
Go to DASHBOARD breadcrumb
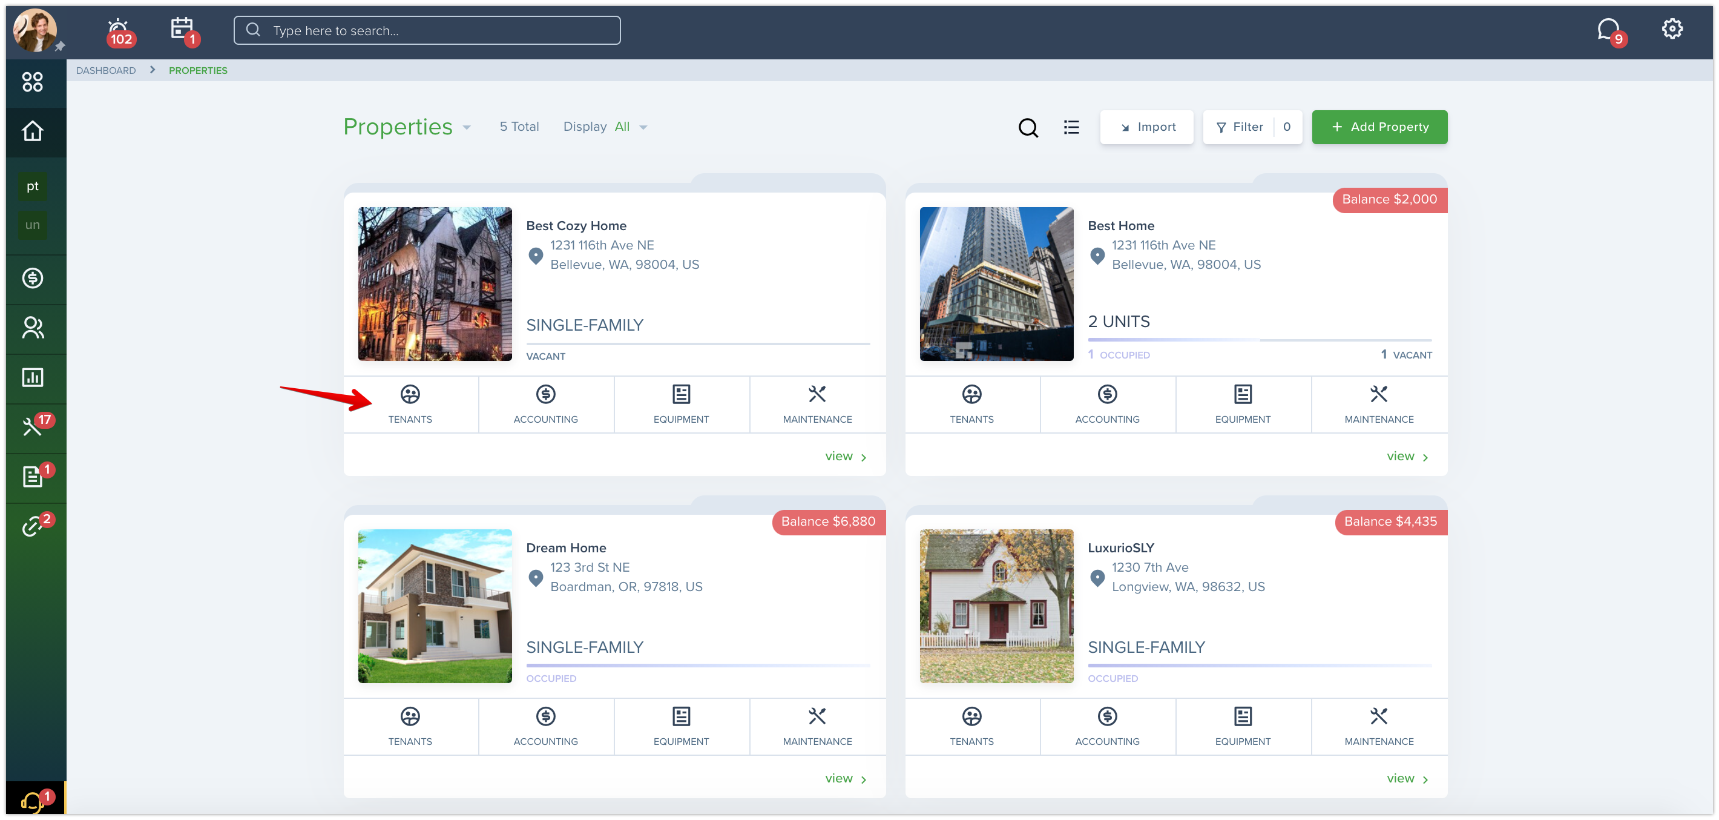pyautogui.click(x=105, y=70)
